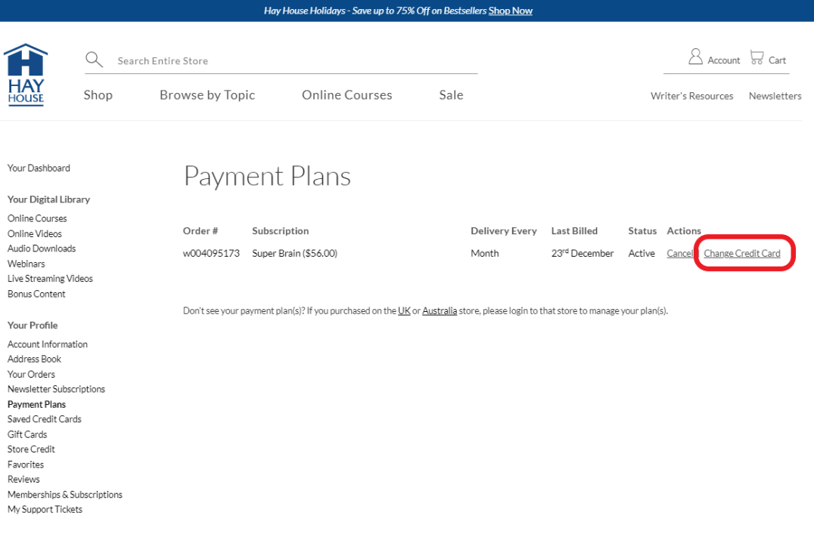
Task: Open Your Dashboard in sidebar
Action: [x=39, y=168]
